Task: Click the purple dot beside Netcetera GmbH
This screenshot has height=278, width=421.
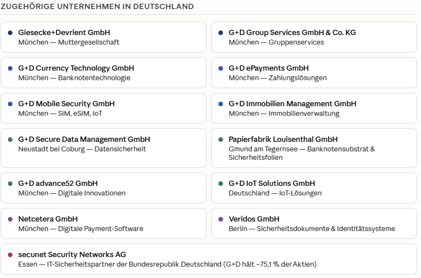Action: (10, 219)
